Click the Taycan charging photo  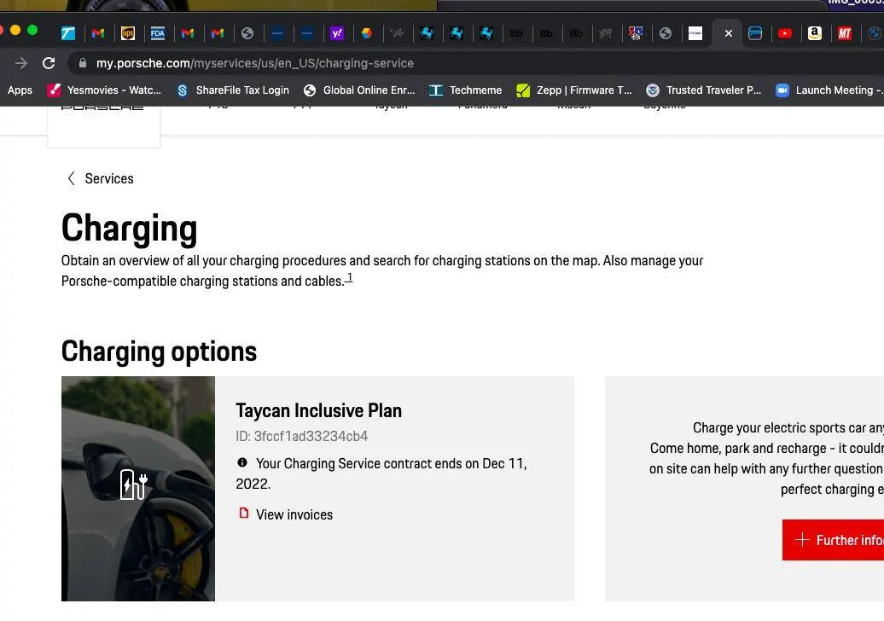tap(138, 489)
